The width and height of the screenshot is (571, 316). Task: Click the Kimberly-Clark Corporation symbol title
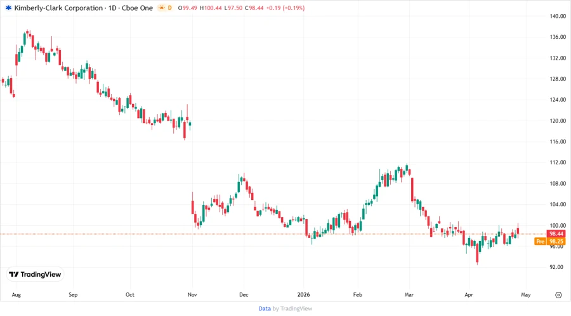58,8
